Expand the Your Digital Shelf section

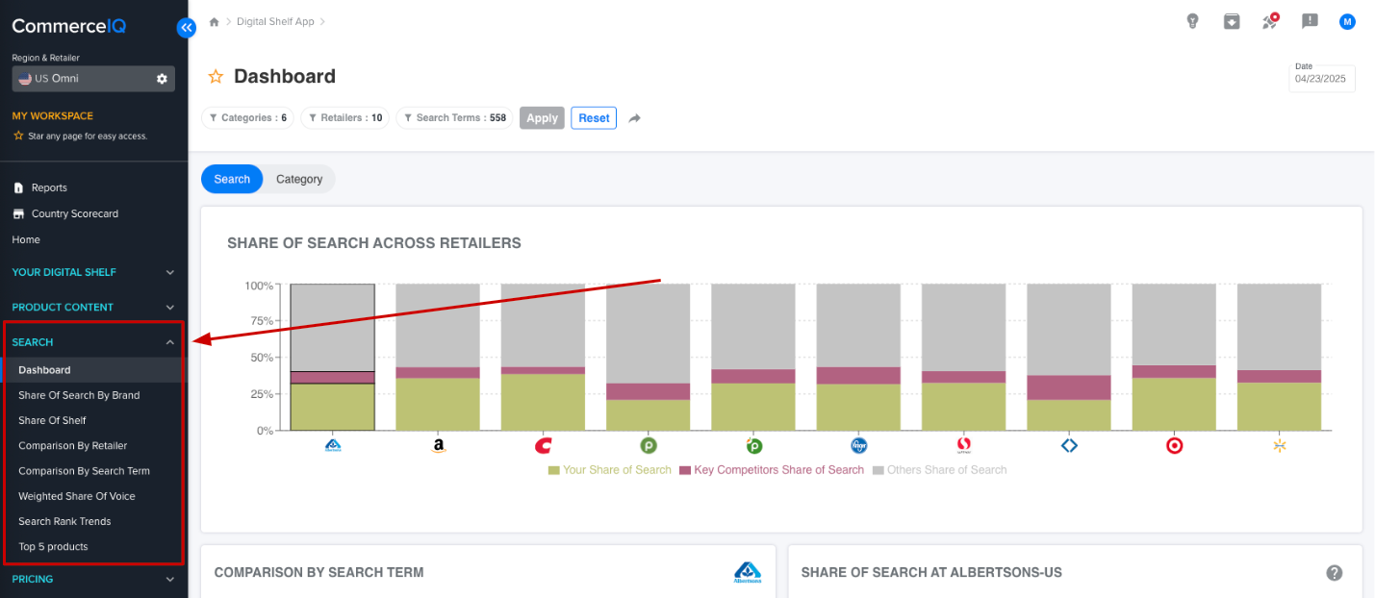point(93,272)
